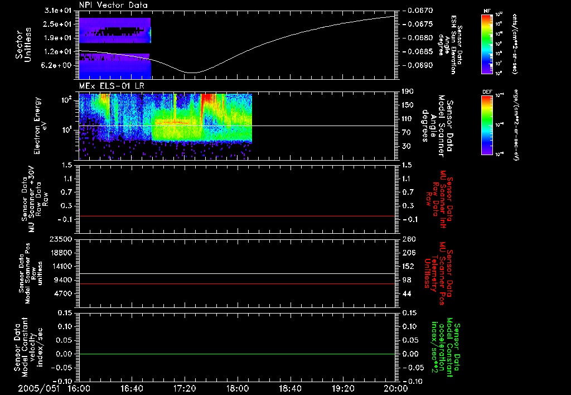This screenshot has width=571, height=395.
Task: Click the green Model Constant acceleration label
Action: click(x=446, y=348)
